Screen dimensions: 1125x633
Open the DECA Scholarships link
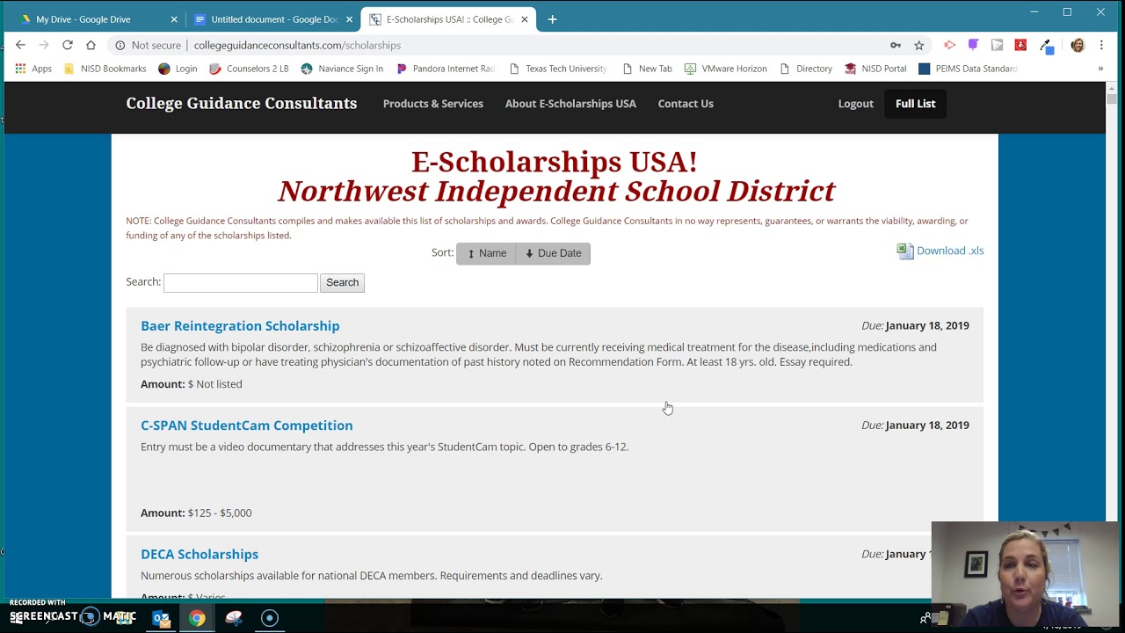(x=200, y=554)
